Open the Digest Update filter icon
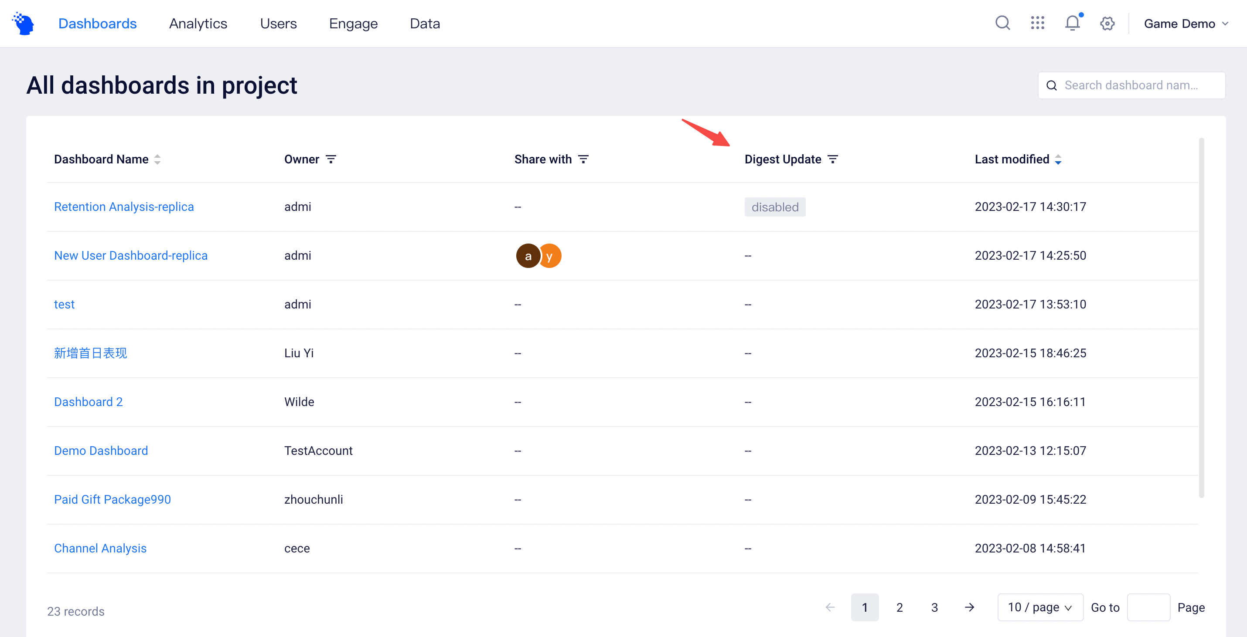This screenshot has height=637, width=1247. 833,159
